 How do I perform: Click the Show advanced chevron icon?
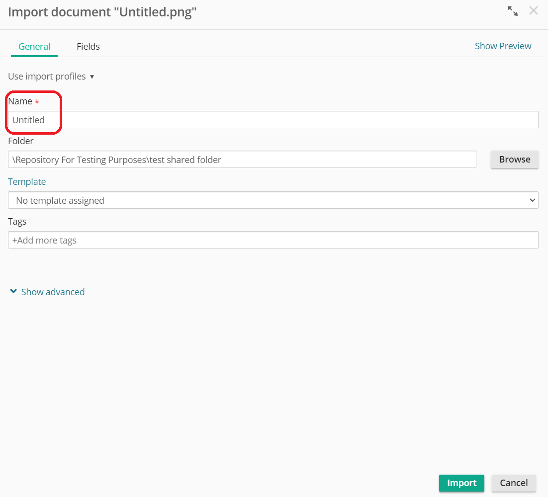(13, 291)
